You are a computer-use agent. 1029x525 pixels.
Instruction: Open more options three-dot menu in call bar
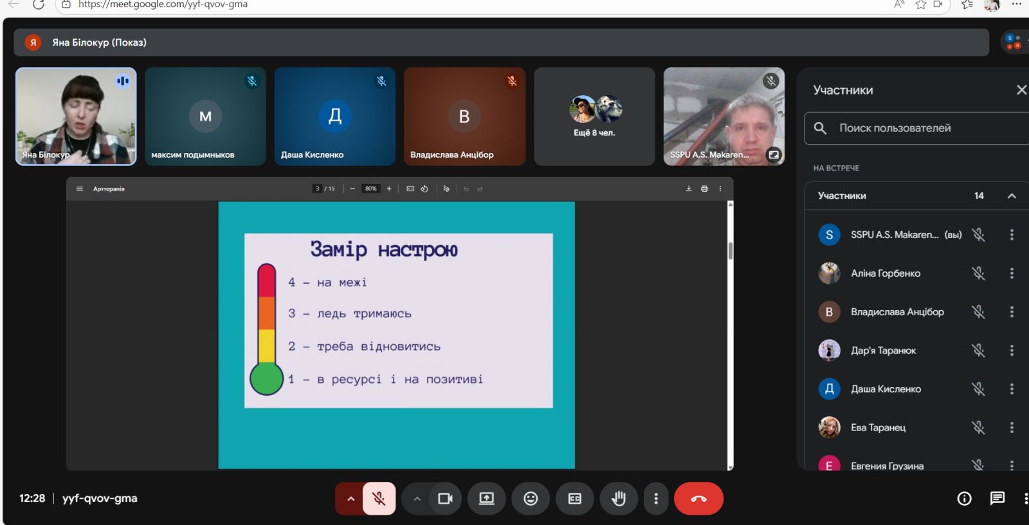tap(656, 499)
